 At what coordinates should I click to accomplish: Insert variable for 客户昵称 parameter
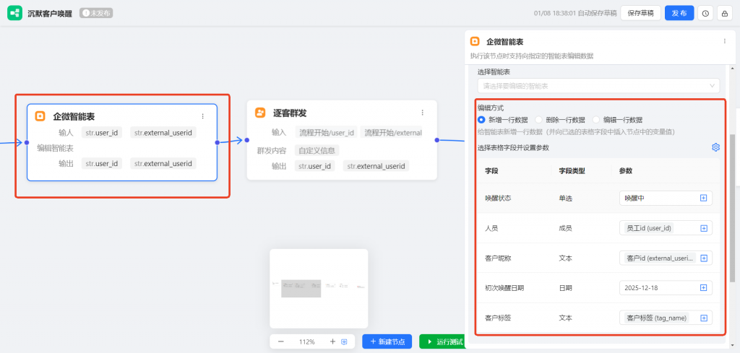704,258
